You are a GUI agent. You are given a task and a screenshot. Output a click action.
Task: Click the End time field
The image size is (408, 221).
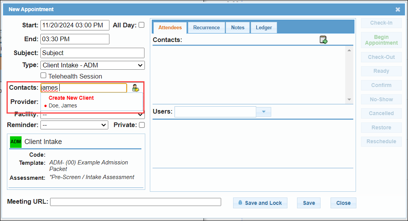(75, 39)
